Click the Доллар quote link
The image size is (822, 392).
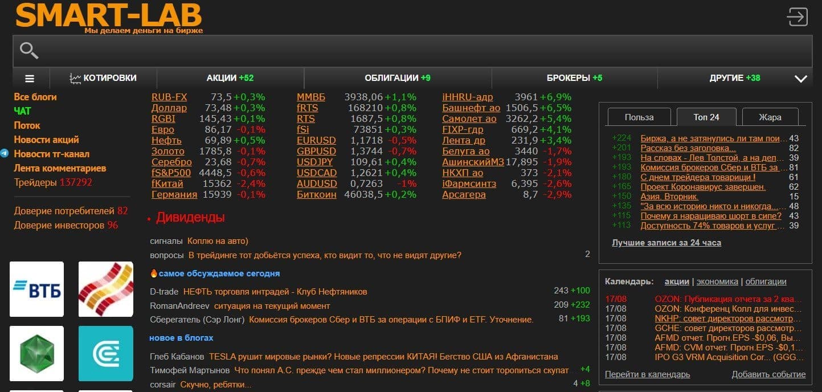point(169,108)
